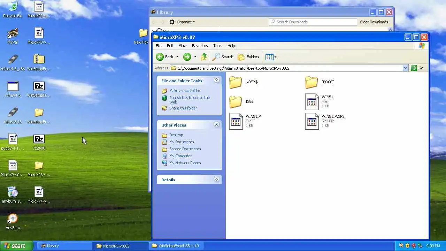The height and width of the screenshot is (251, 446).
Task: Open the File menu
Action: pos(159,46)
